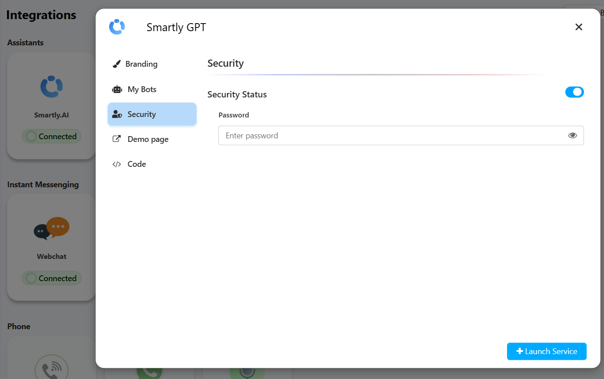Click the Smartly.AI card name

click(52, 115)
